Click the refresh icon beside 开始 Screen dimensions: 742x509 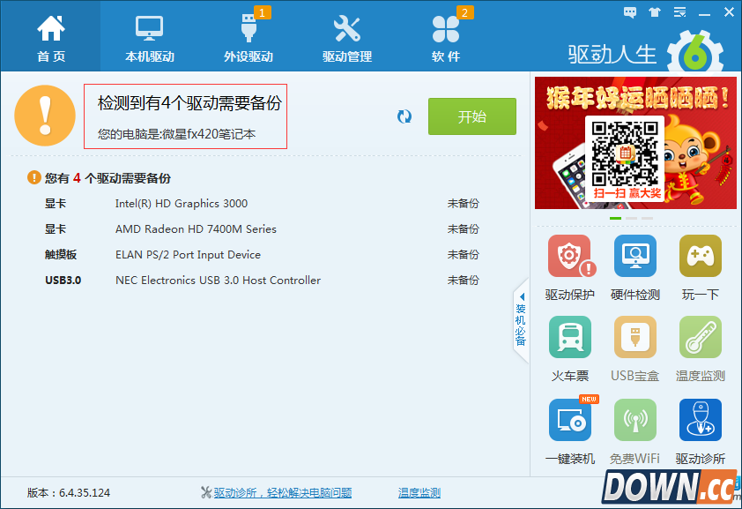tap(404, 116)
